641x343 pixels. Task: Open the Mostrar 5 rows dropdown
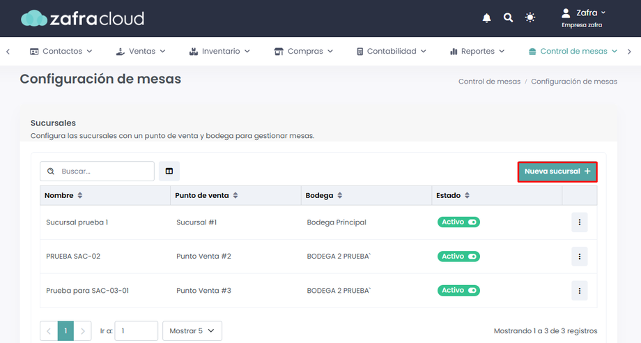click(x=192, y=330)
